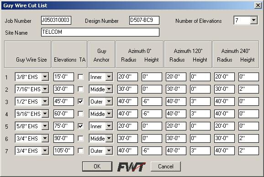Open row 7 3/4" EHS wire size dropdown
The width and height of the screenshot is (264, 177).
click(x=45, y=151)
